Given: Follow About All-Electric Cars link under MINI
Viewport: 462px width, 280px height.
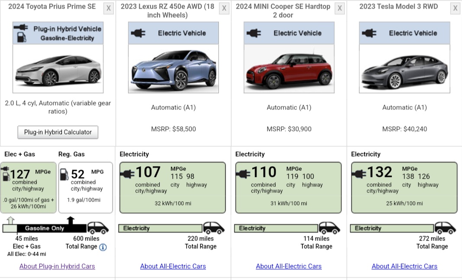Looking at the screenshot, I should tap(289, 266).
